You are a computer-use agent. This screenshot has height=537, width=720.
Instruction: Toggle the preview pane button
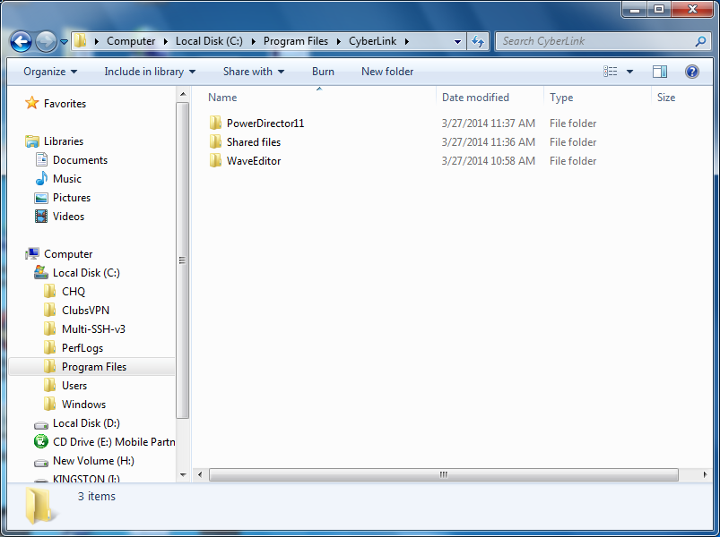659,72
